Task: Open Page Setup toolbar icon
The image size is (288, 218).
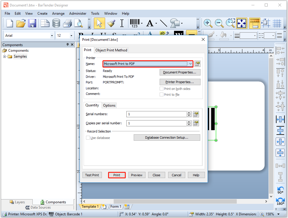Action: coord(45,23)
